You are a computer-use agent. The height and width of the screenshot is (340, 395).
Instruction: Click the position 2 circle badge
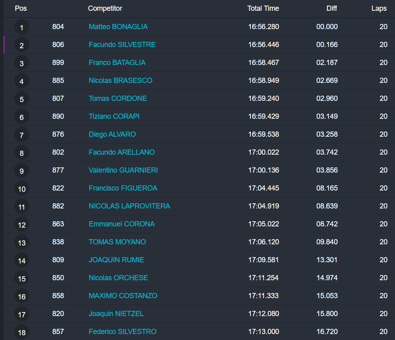(22, 45)
